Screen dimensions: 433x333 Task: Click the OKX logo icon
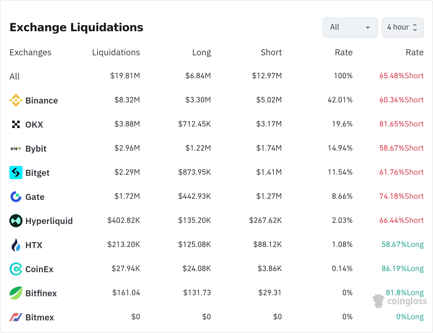(x=16, y=124)
